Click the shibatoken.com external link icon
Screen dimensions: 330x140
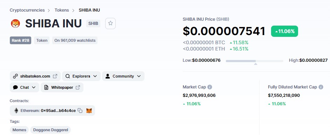pos(55,76)
